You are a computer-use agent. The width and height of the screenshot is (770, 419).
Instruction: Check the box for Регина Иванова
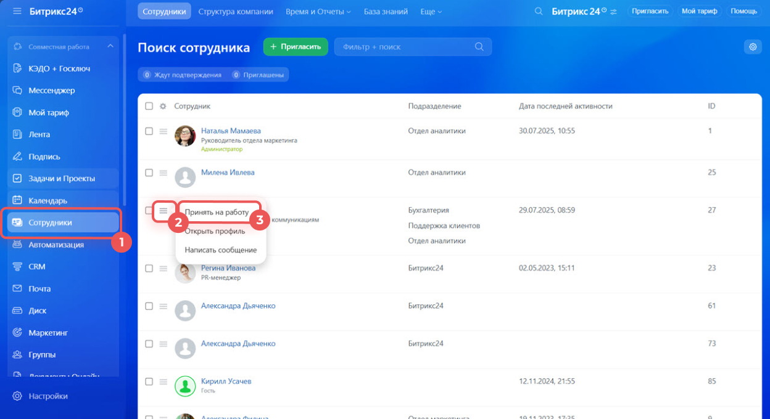[149, 268]
